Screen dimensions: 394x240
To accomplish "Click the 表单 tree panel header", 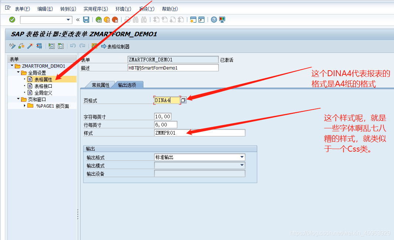I will [42, 59].
